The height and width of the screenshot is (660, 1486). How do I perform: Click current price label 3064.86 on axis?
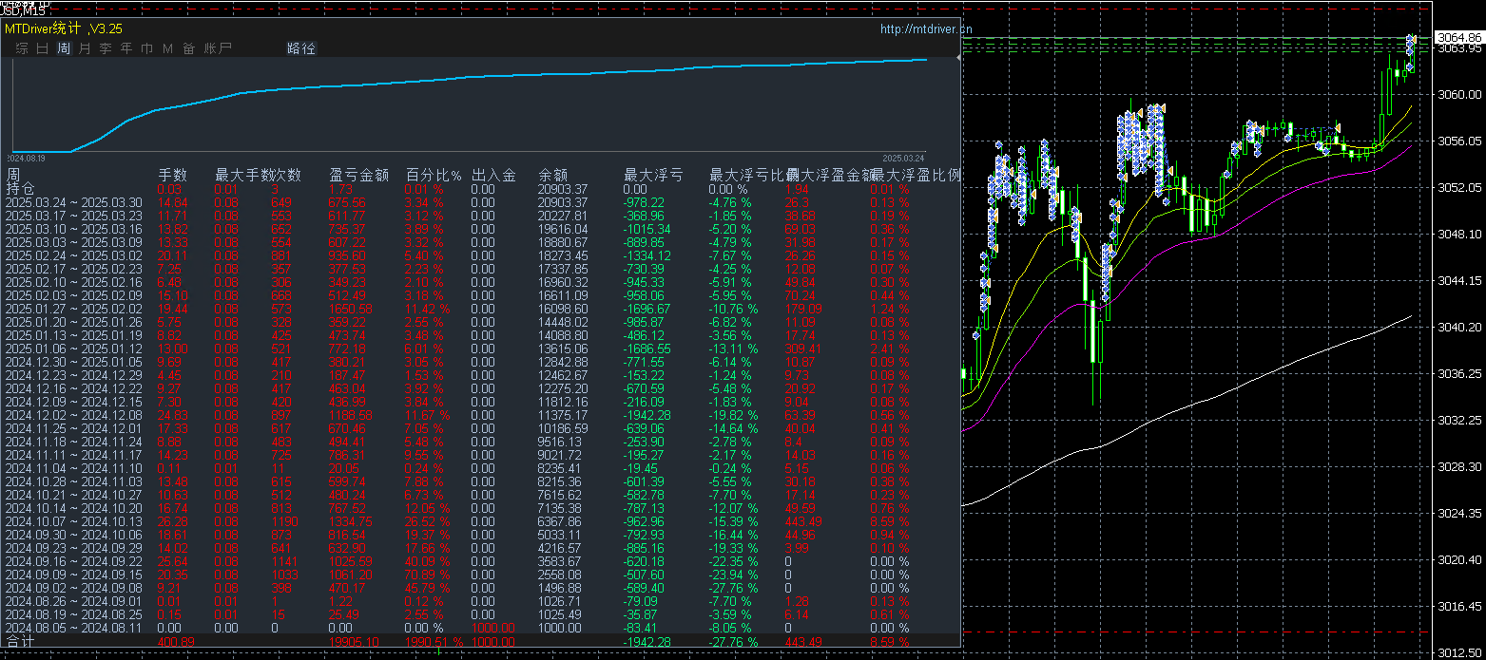point(1460,38)
